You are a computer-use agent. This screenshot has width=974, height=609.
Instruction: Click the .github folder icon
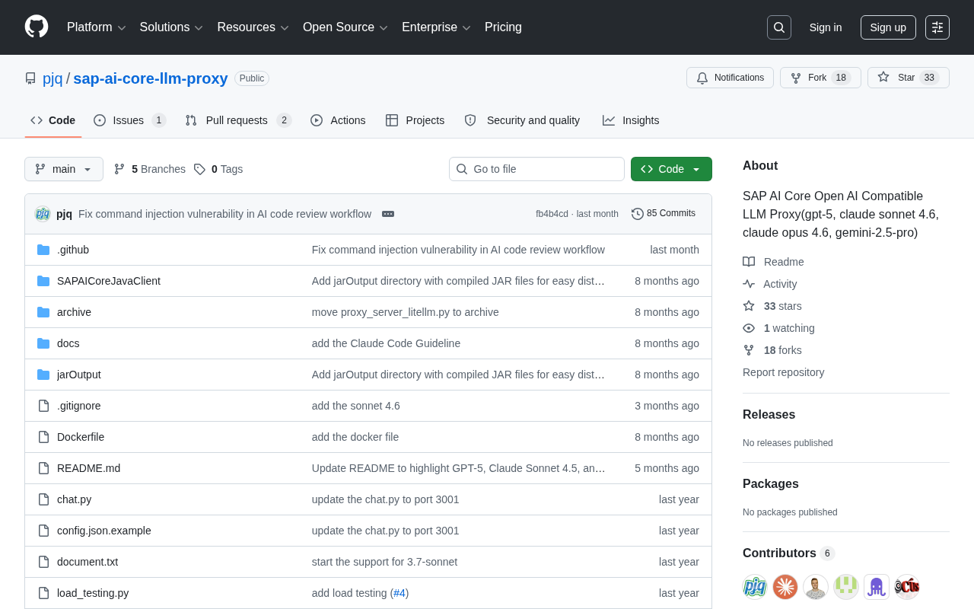coord(43,250)
